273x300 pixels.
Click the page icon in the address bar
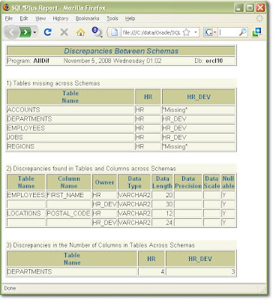pyautogui.click(x=115, y=32)
